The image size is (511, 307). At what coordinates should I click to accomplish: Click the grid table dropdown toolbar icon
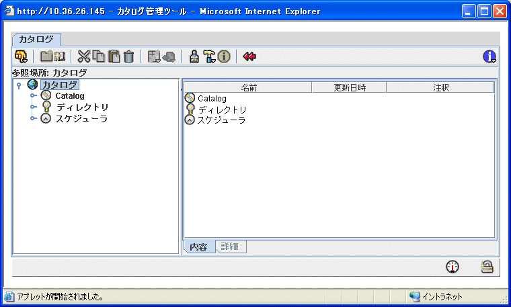point(154,56)
